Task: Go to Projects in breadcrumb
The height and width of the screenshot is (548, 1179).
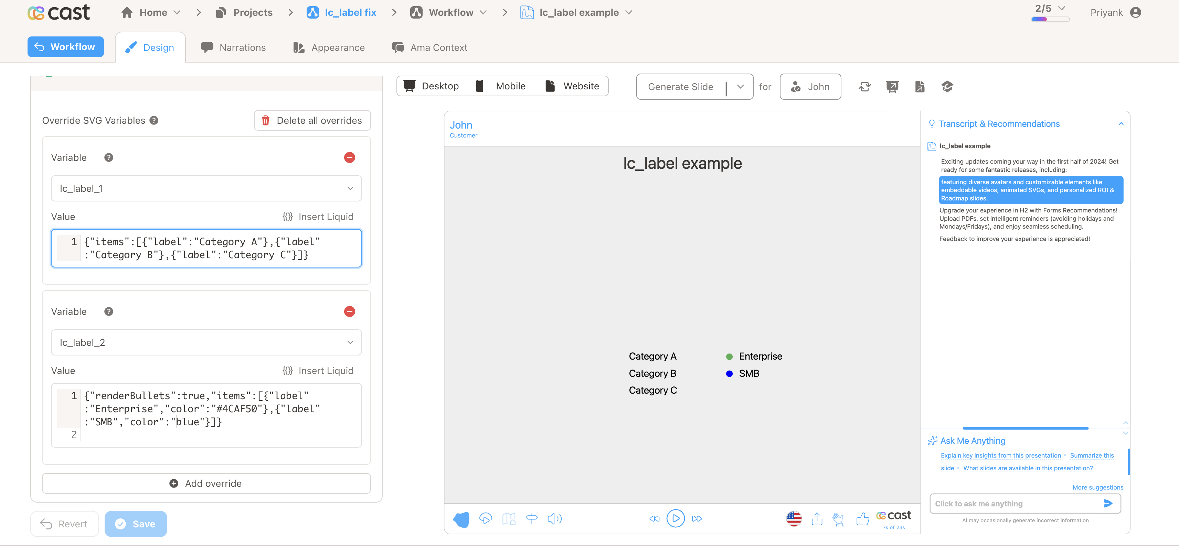Action: coord(244,13)
